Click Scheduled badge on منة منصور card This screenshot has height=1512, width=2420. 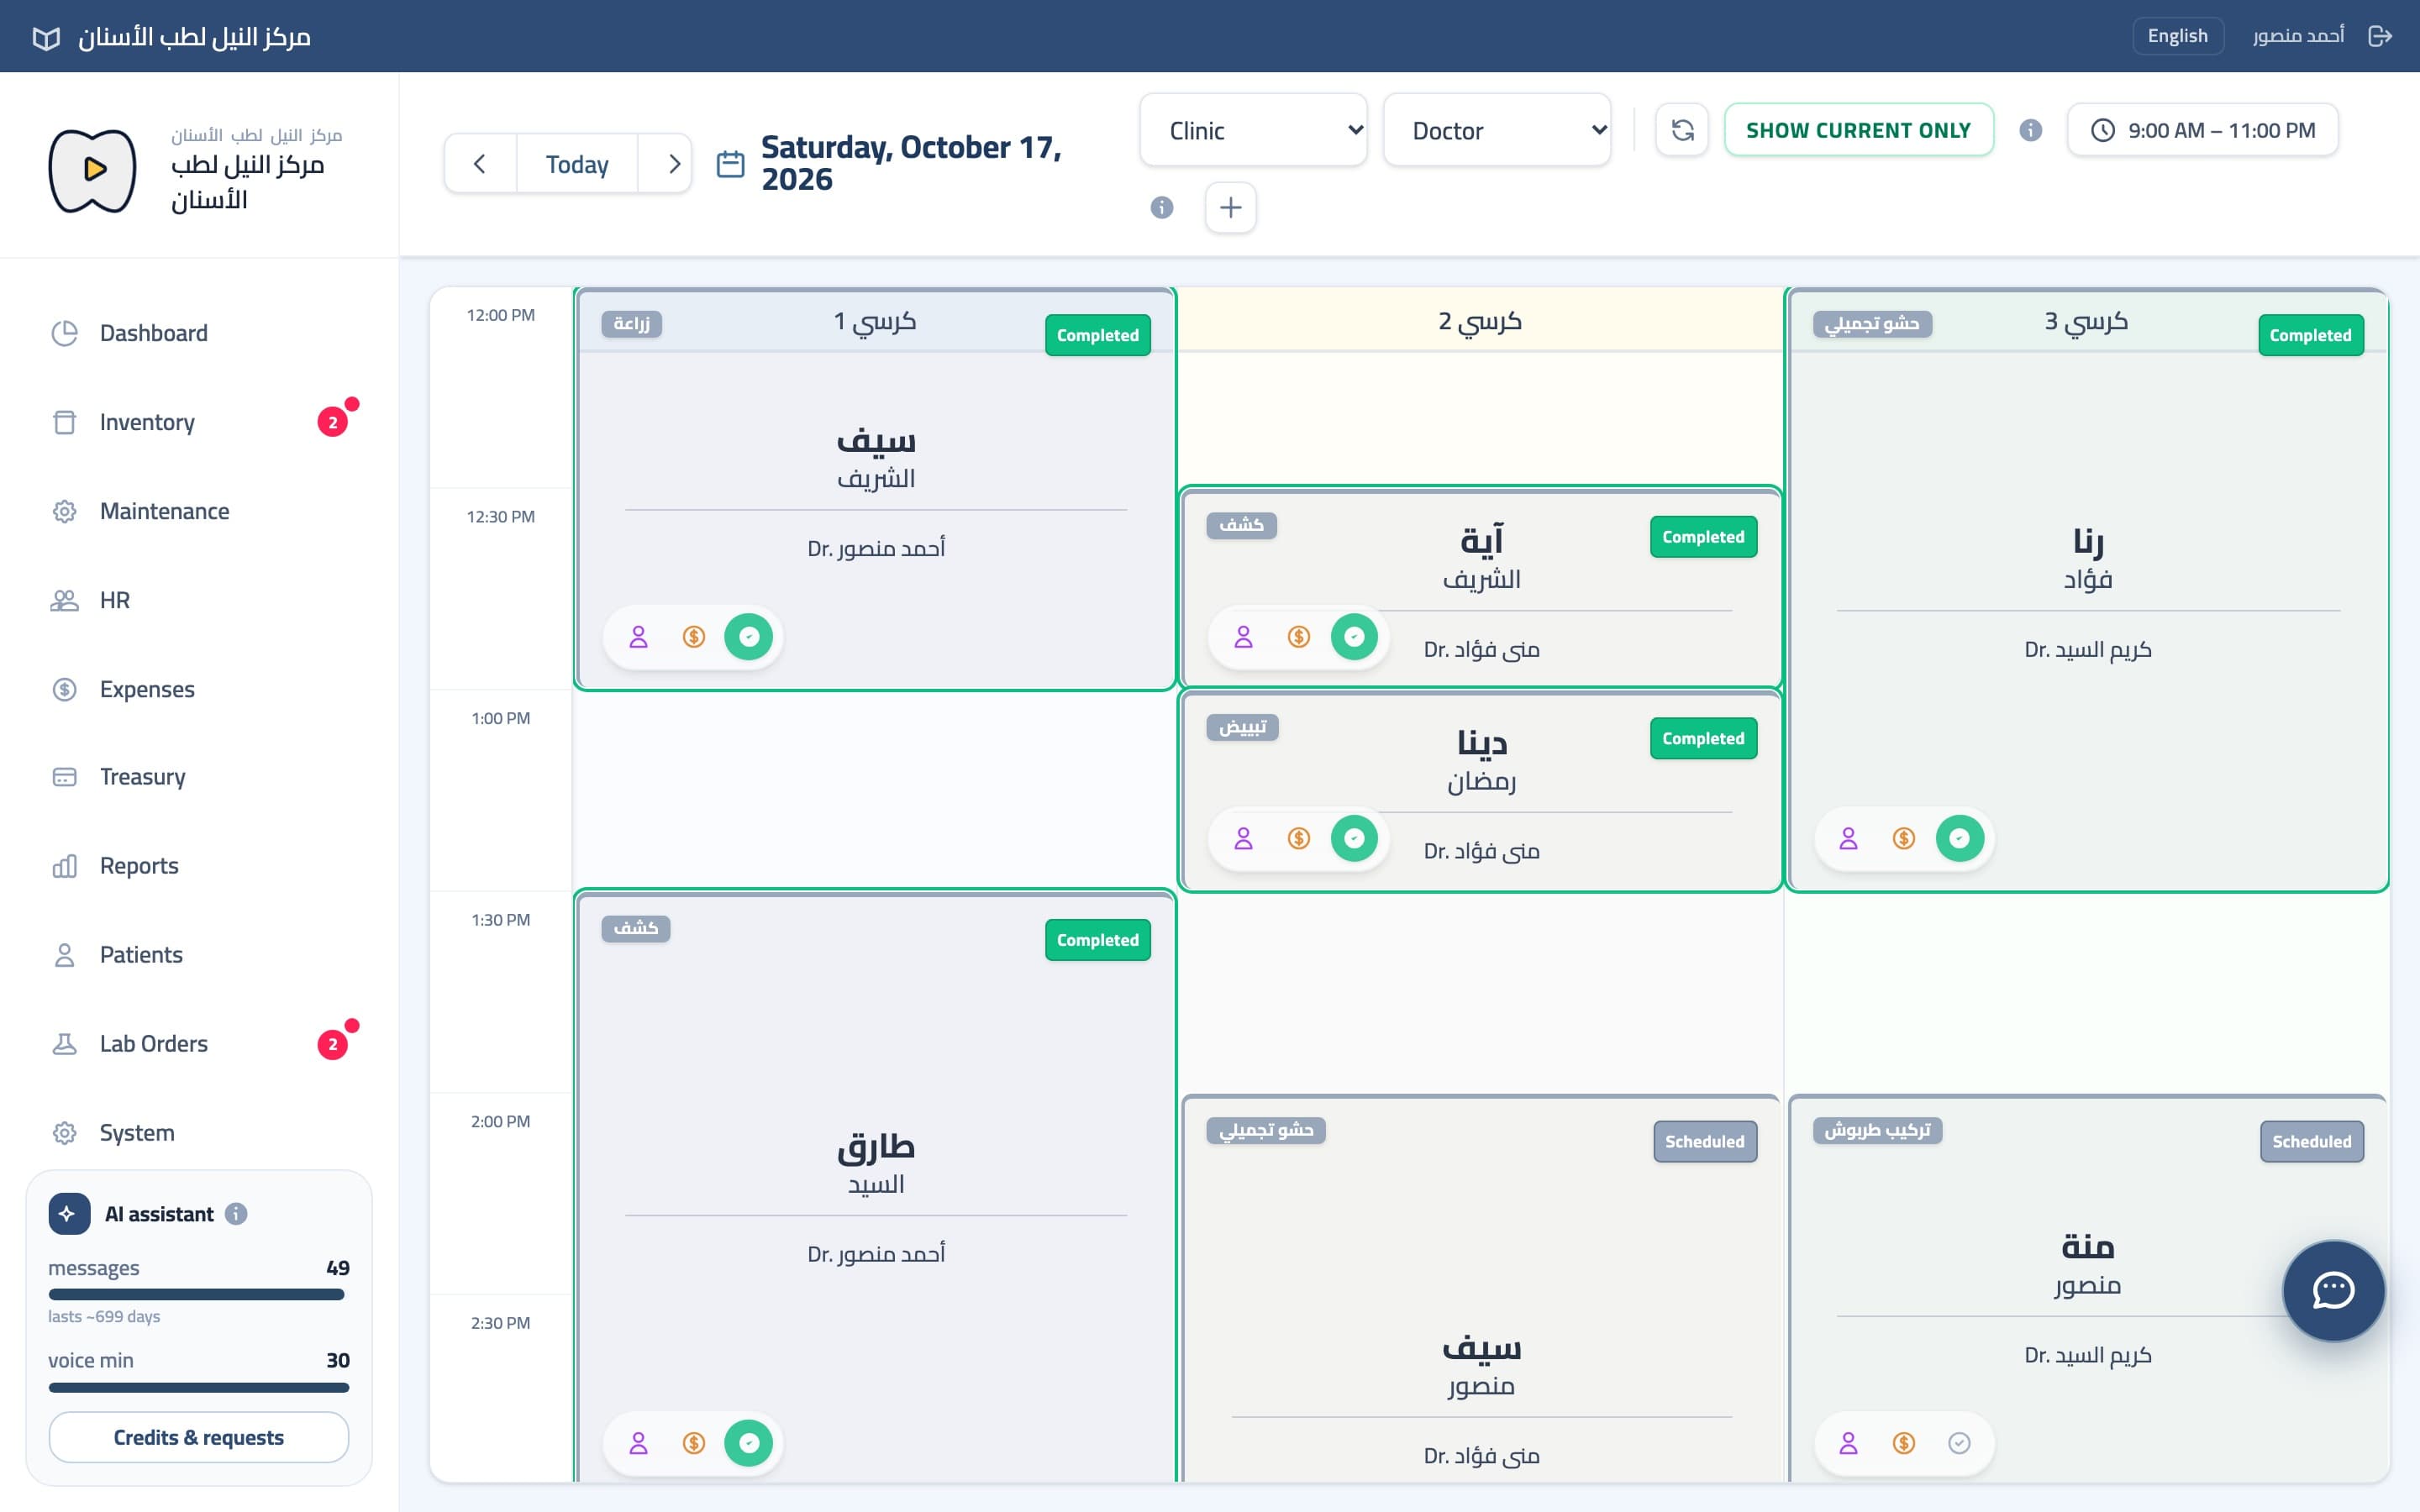2311,1142
